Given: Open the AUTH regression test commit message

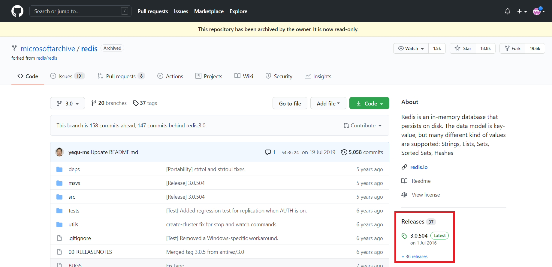Looking at the screenshot, I should point(237,211).
